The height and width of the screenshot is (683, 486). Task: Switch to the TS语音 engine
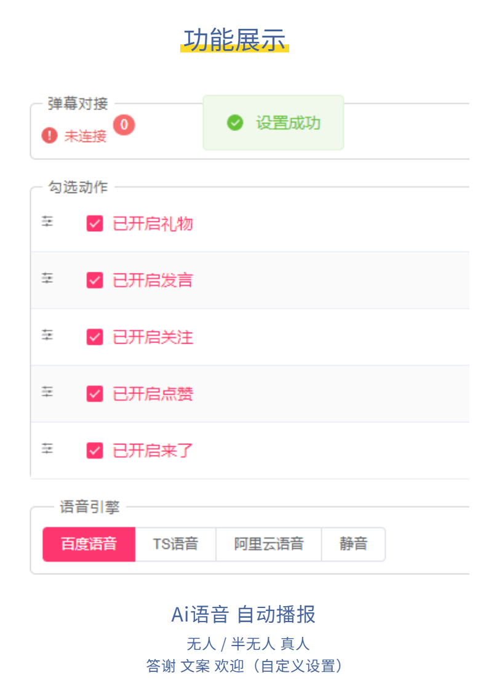pyautogui.click(x=175, y=544)
